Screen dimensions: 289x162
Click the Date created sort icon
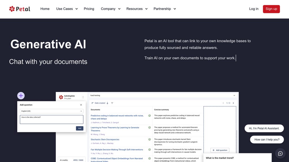tap(93, 103)
